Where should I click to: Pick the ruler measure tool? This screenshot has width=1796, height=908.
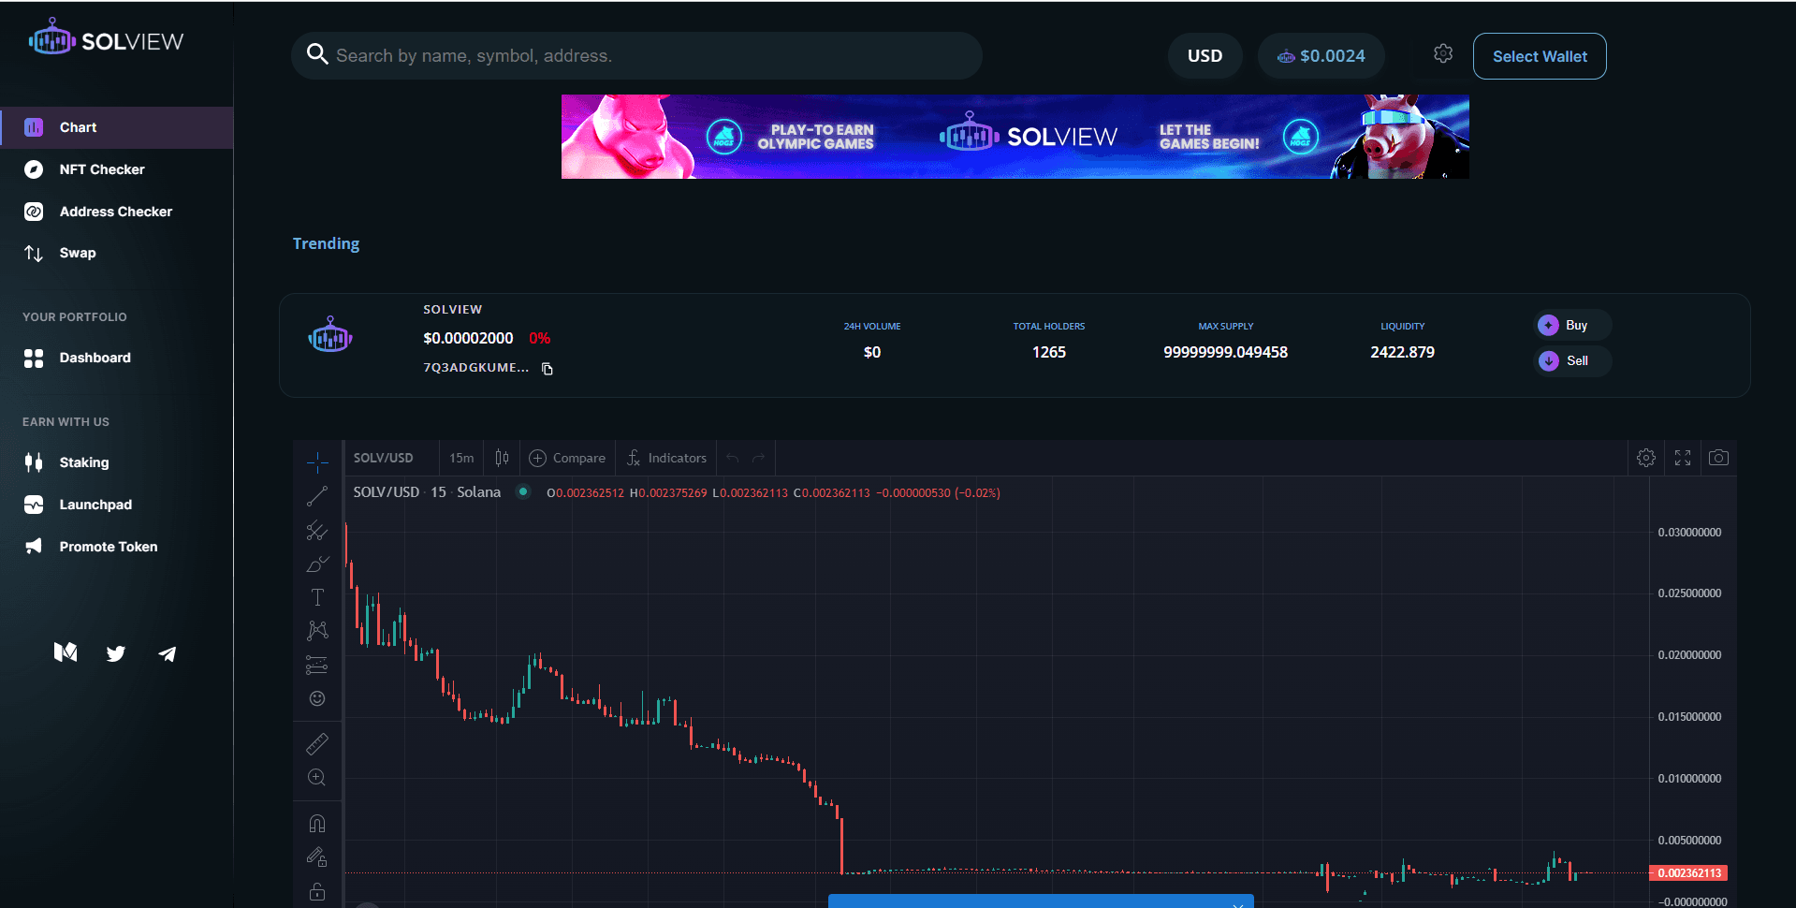[x=317, y=744]
